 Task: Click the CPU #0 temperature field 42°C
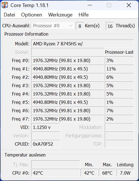55,173
